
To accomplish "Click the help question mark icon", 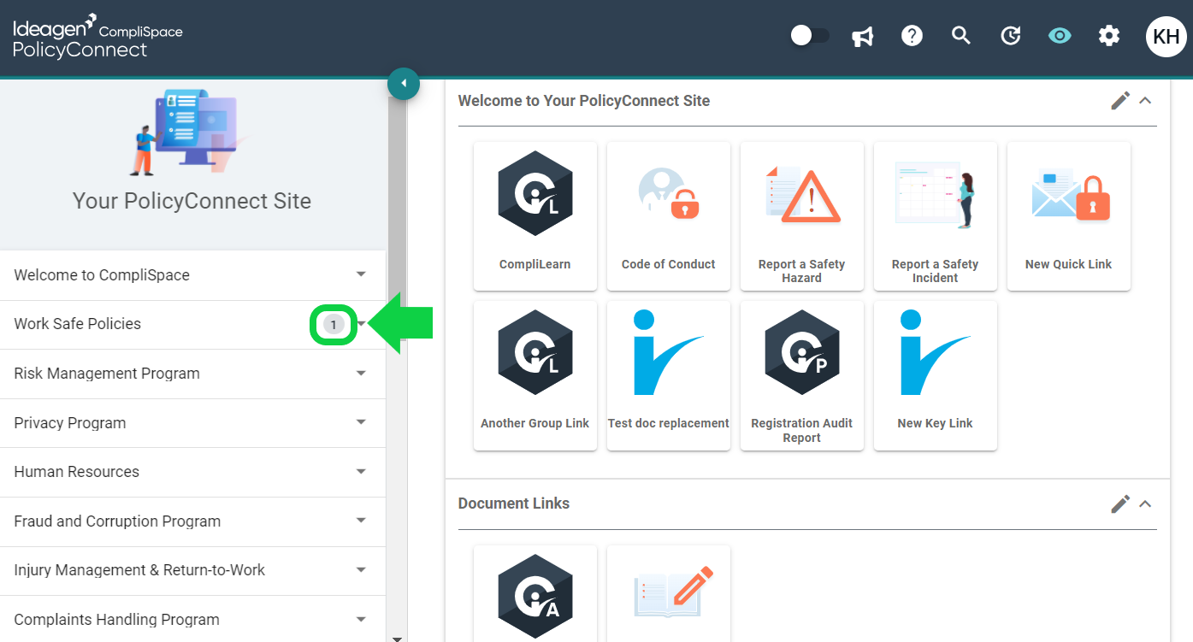I will click(x=912, y=36).
